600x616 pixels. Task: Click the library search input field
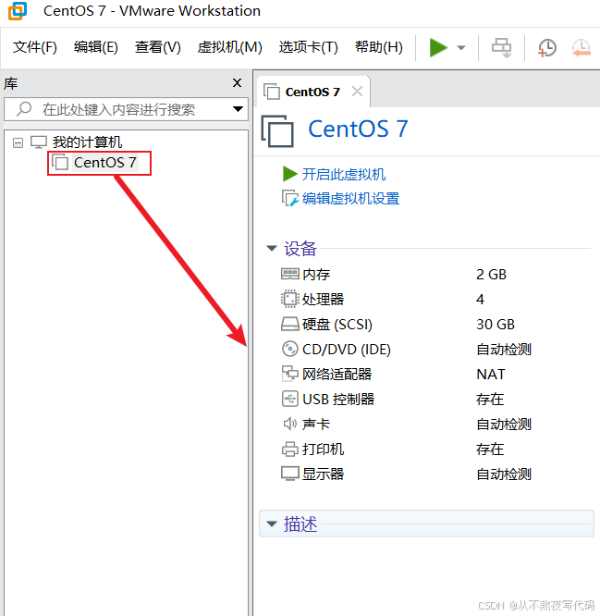point(126,109)
